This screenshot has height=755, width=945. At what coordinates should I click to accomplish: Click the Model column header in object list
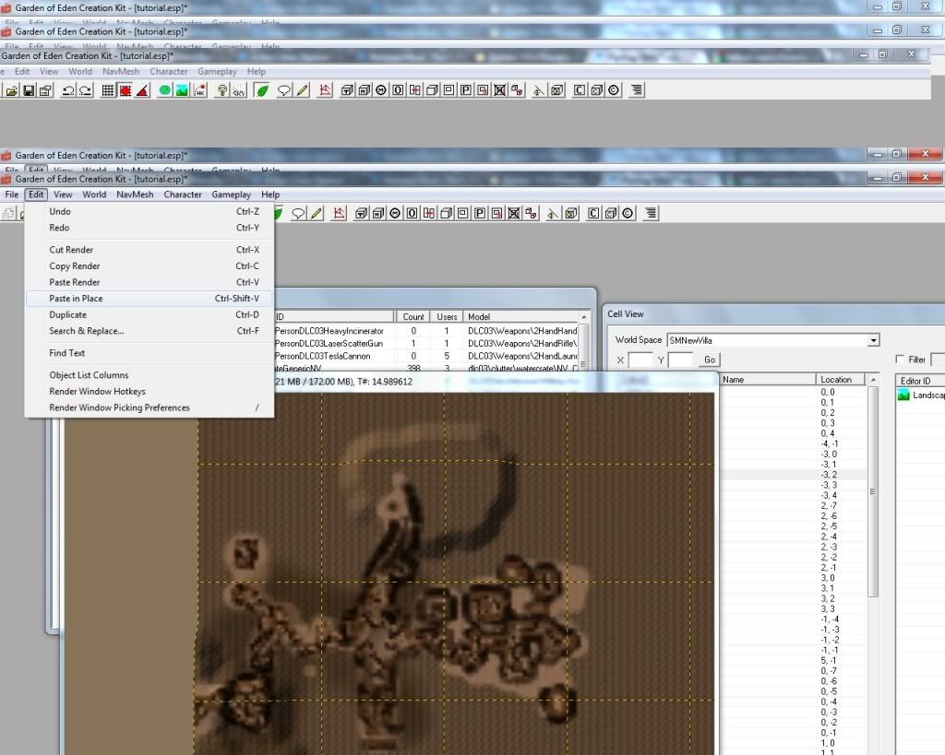coord(521,317)
